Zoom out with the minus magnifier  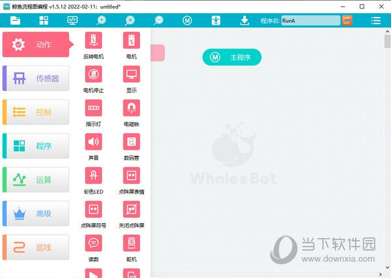pyautogui.click(x=159, y=20)
